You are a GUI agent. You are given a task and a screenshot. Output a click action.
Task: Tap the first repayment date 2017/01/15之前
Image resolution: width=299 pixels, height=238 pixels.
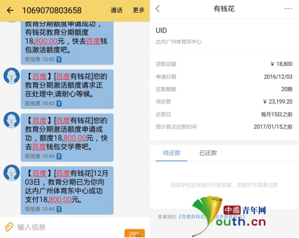coord(273,127)
